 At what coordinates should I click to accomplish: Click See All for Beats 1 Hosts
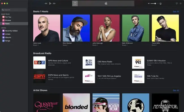click(176, 12)
